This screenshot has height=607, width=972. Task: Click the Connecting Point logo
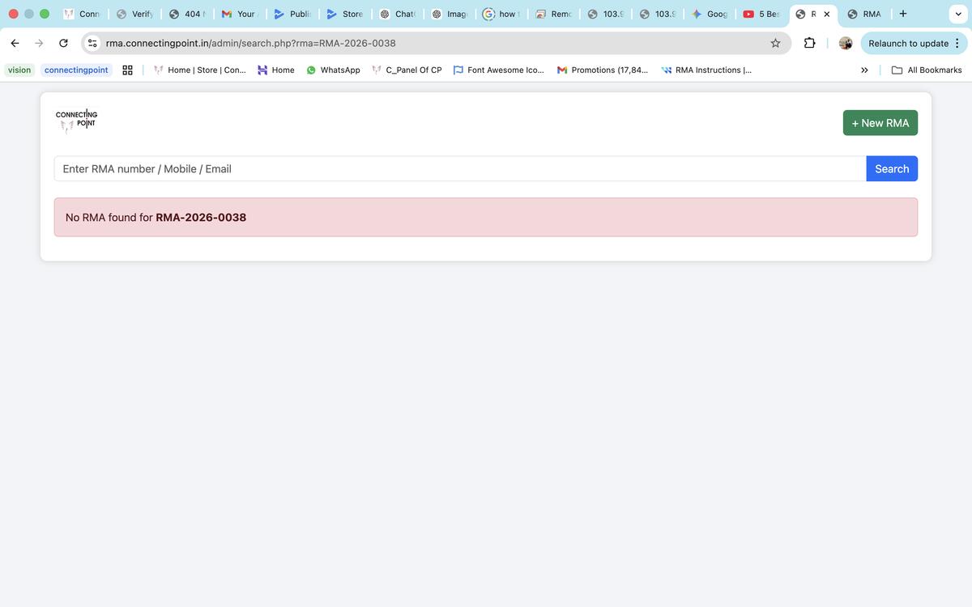(x=76, y=121)
